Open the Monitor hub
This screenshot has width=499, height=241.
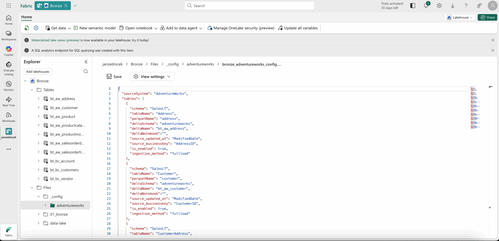point(9,86)
